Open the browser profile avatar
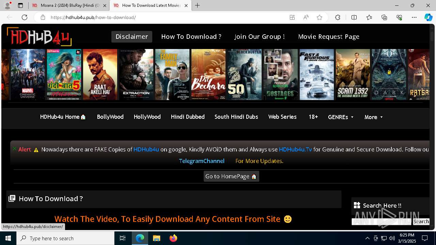436x245 pixels. tap(7, 5)
